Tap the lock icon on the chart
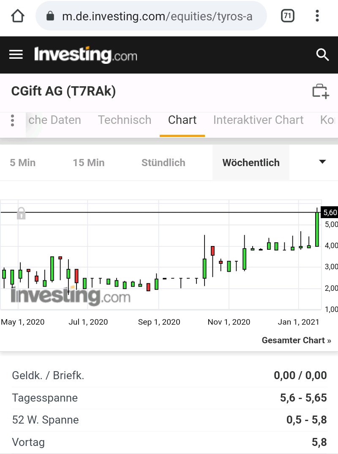The width and height of the screenshot is (338, 454). coord(21,213)
